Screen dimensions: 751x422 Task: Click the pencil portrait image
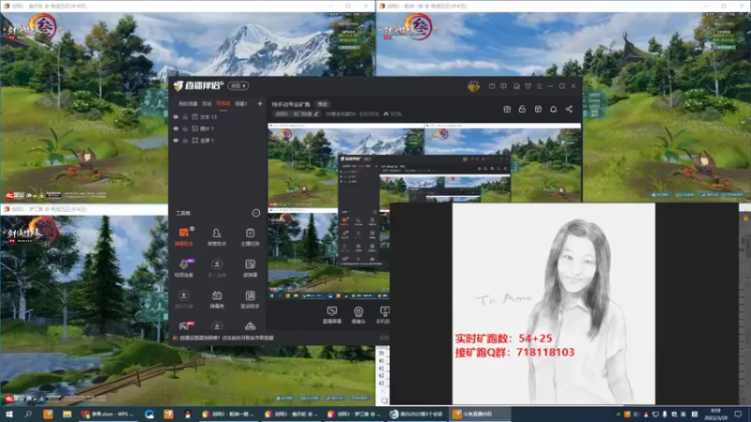pos(554,303)
